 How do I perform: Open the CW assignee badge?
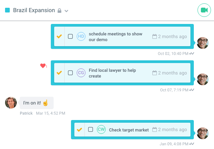101,129
